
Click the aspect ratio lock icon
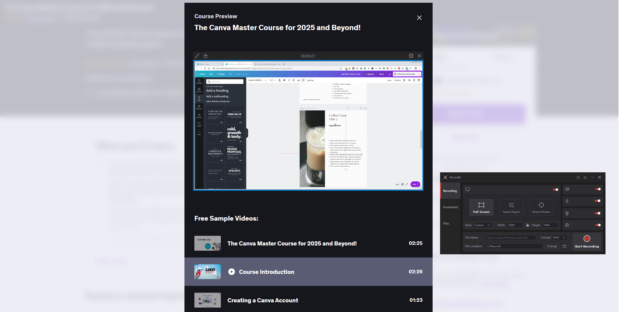527,225
